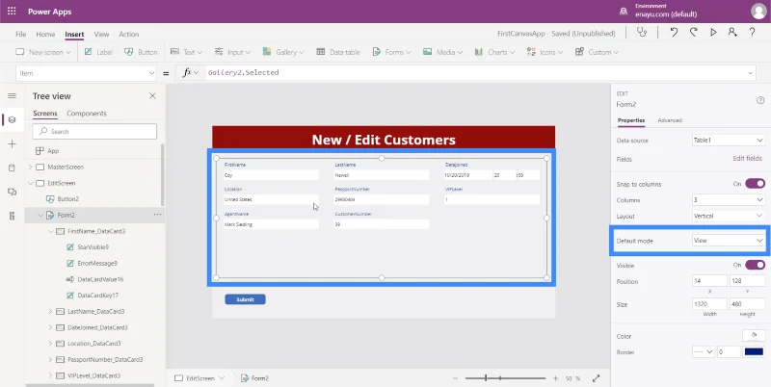Switch to Components tab in Tree view
The width and height of the screenshot is (771, 387).
(87, 114)
